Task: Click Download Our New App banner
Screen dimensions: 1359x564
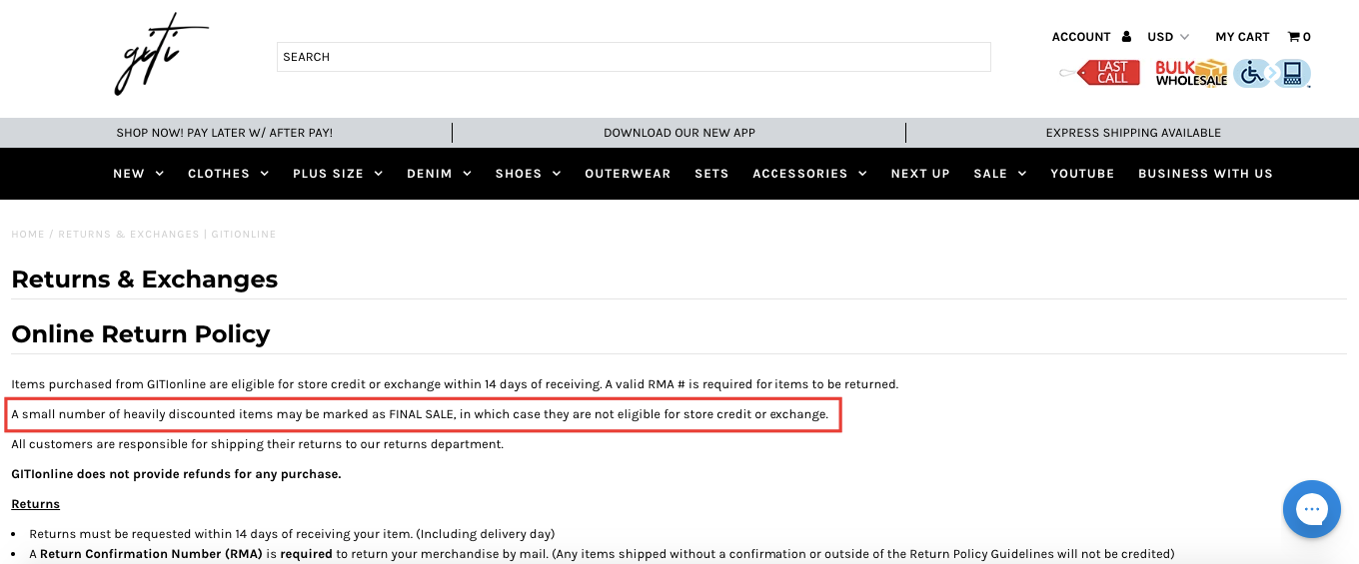Action: click(x=679, y=133)
